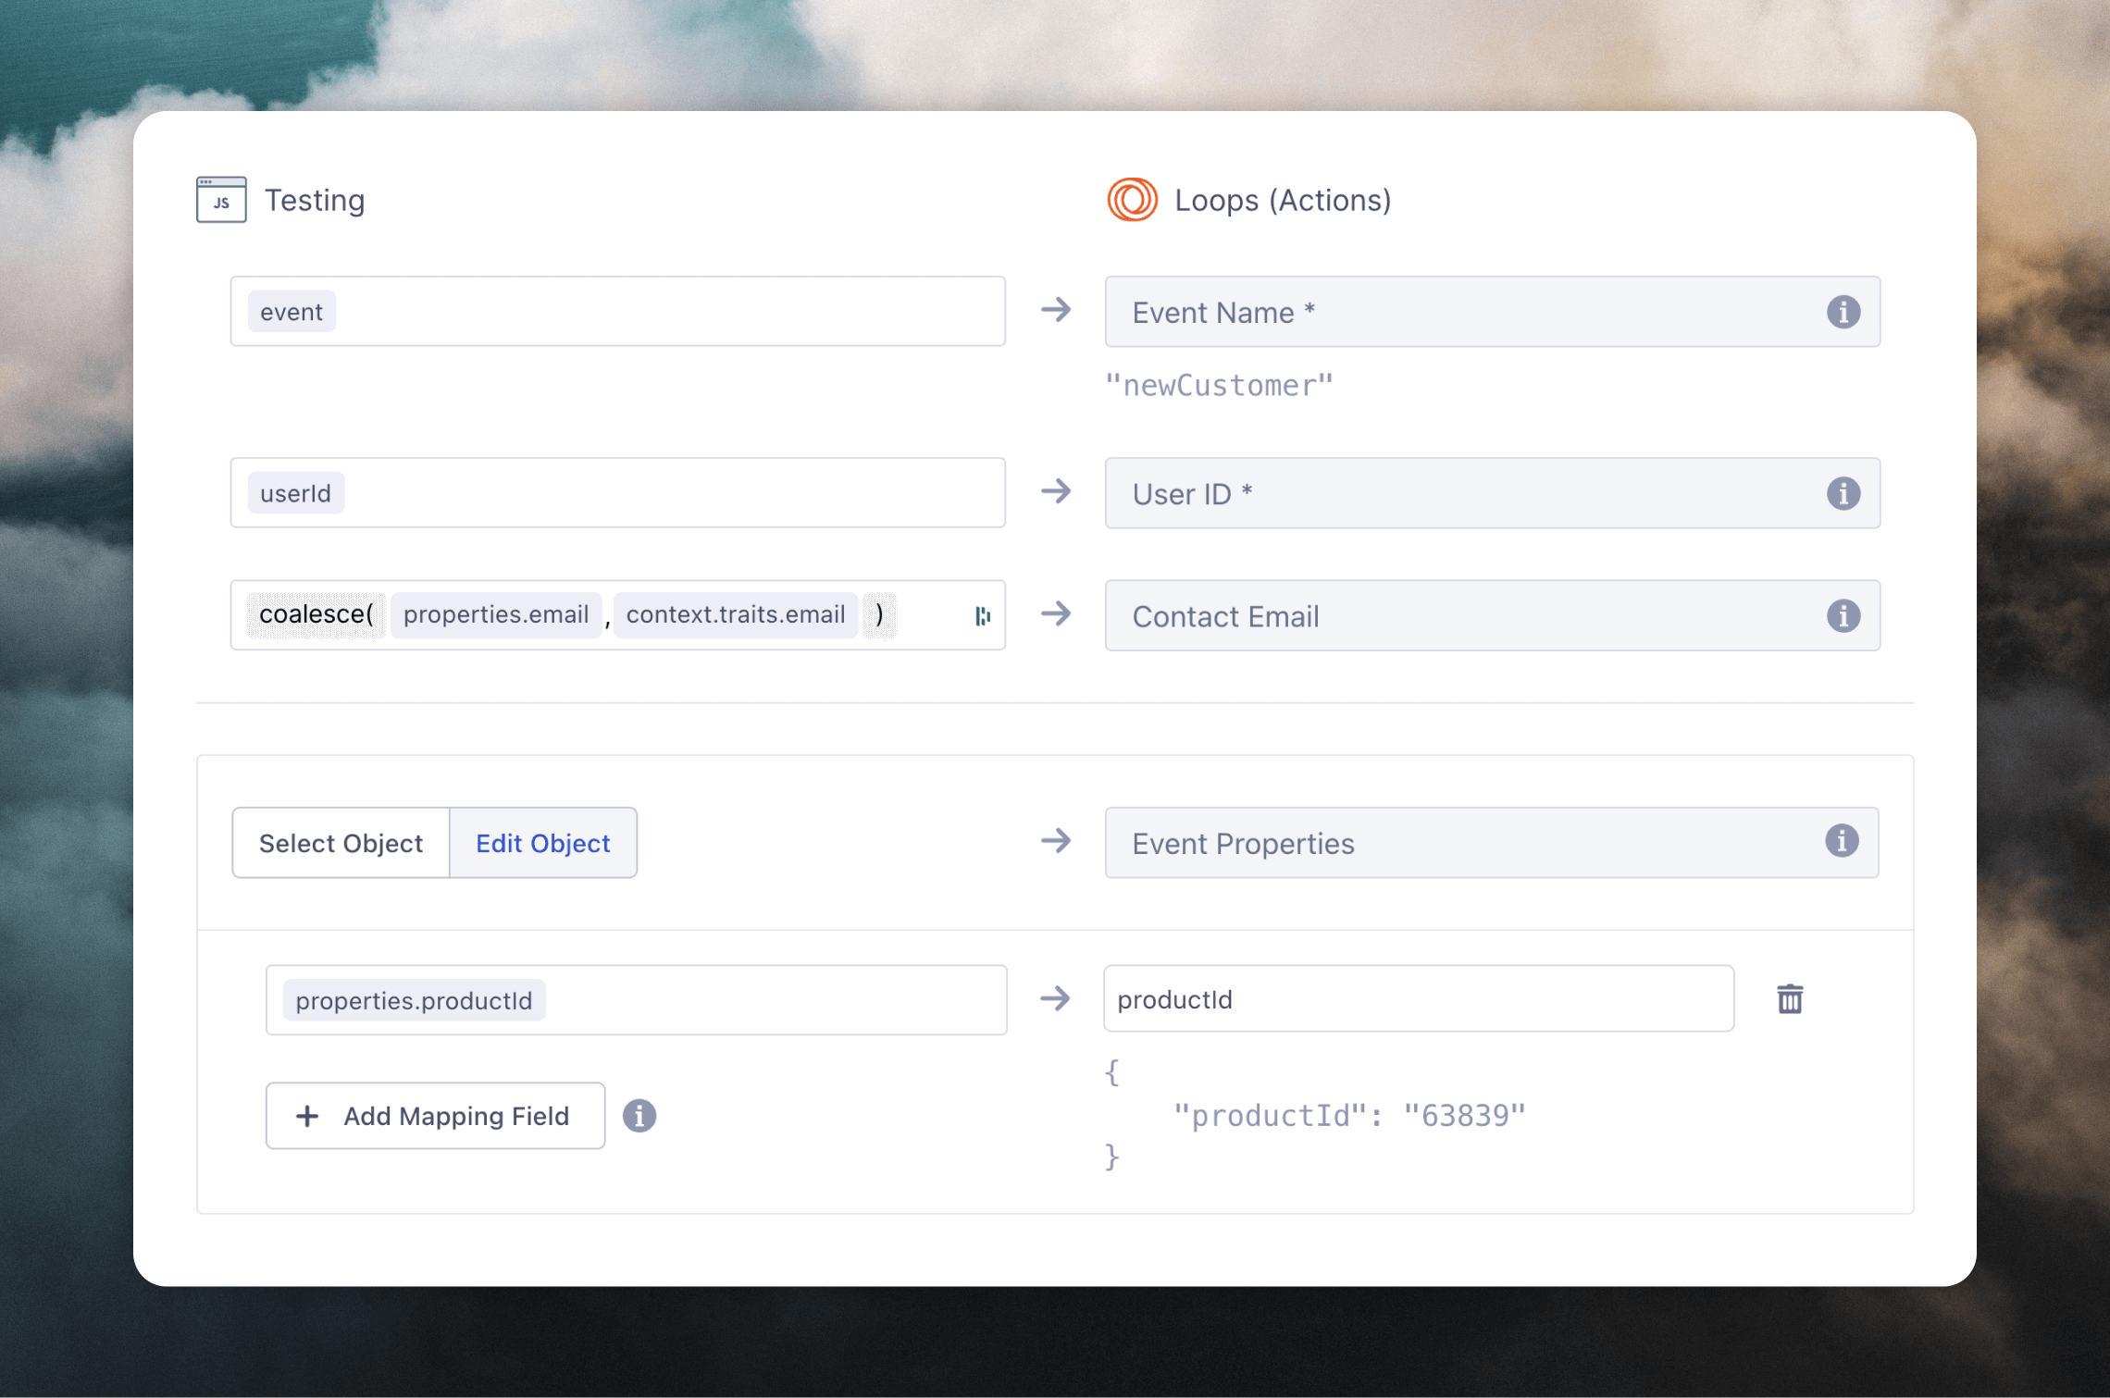Click the productId destination key field
Image resolution: width=2110 pixels, height=1398 pixels.
1419,999
